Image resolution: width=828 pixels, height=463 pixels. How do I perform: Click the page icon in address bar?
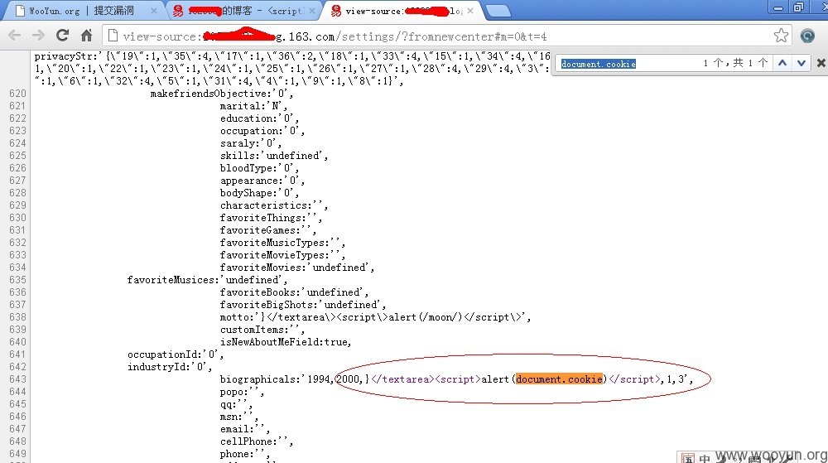coord(112,36)
